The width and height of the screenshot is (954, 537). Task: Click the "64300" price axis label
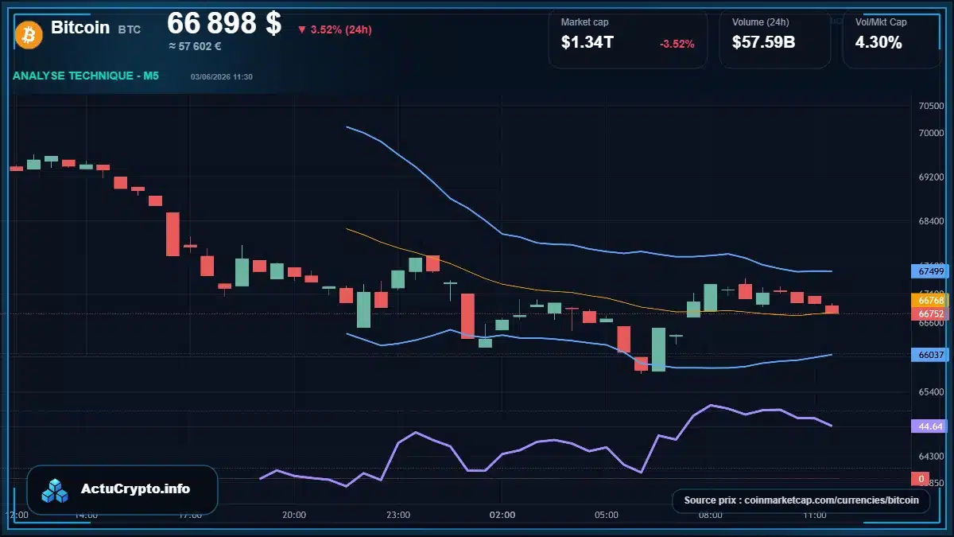pyautogui.click(x=931, y=457)
